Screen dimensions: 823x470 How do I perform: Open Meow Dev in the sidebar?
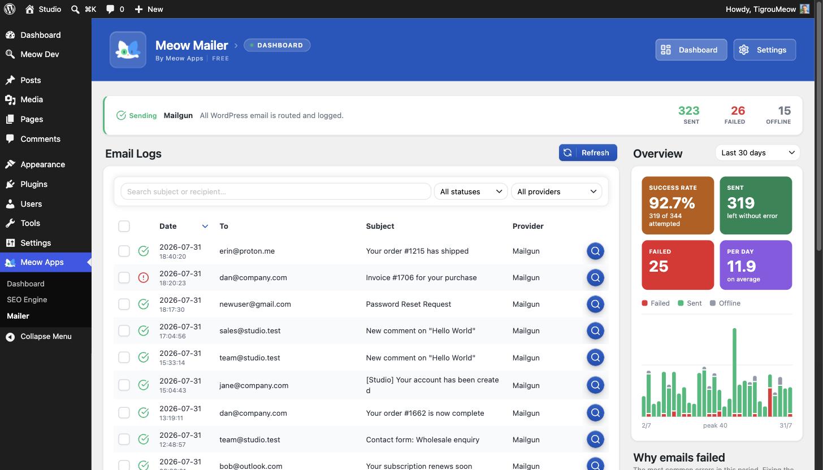coord(40,54)
